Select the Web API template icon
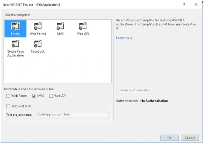The width and height of the screenshot is (204, 144). coord(83,26)
